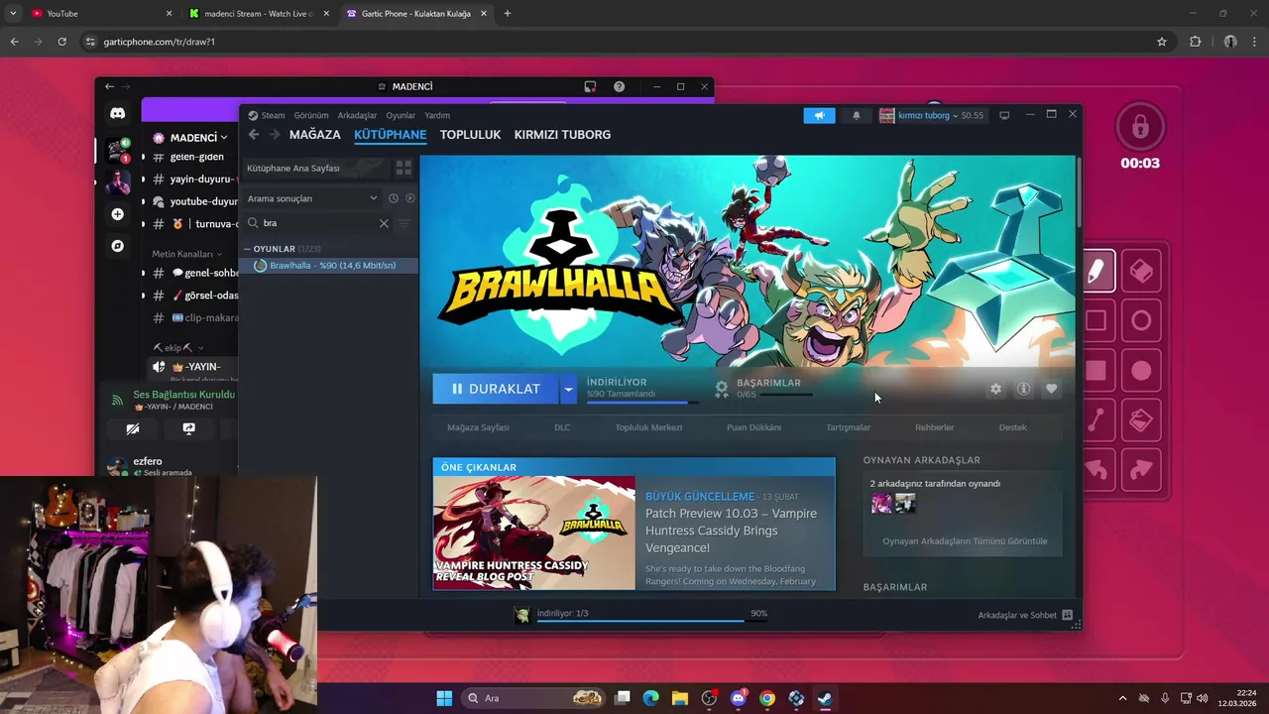
Task: Click Oynayan Arkadaşların Tümünü Görüntüle
Action: pyautogui.click(x=965, y=541)
